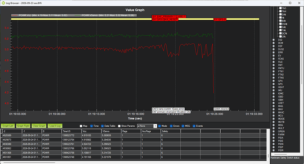Click the vertical scrollbar of the message tree
Viewport: 304px width, 164px height.
302,55
